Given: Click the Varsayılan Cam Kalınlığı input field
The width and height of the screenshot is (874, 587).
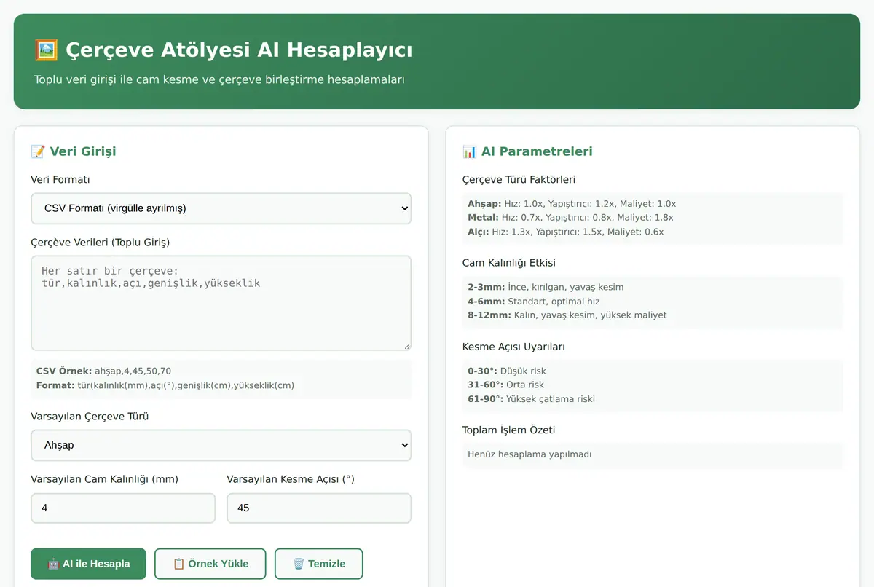Looking at the screenshot, I should [123, 508].
